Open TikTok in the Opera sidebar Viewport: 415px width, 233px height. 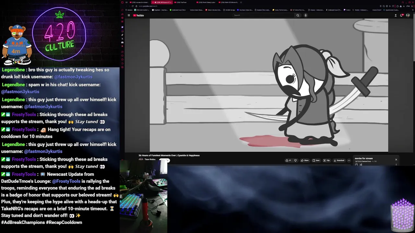coord(122,35)
